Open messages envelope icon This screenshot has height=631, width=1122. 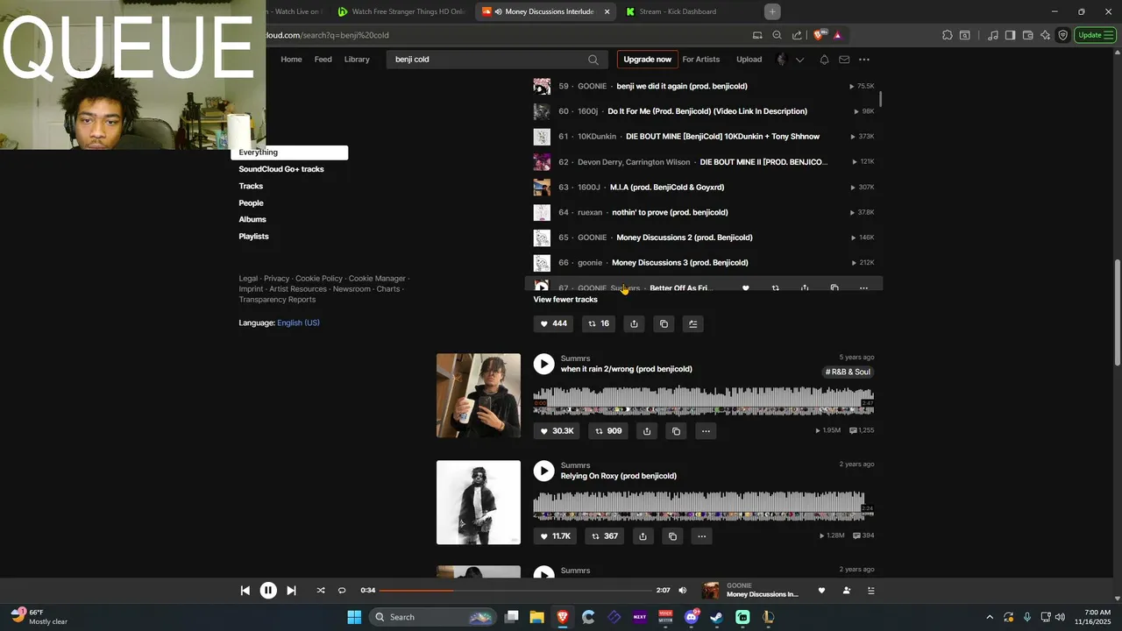844,60
